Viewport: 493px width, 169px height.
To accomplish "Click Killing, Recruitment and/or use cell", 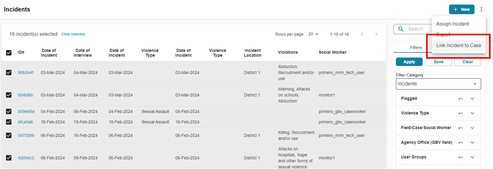I will [296, 135].
